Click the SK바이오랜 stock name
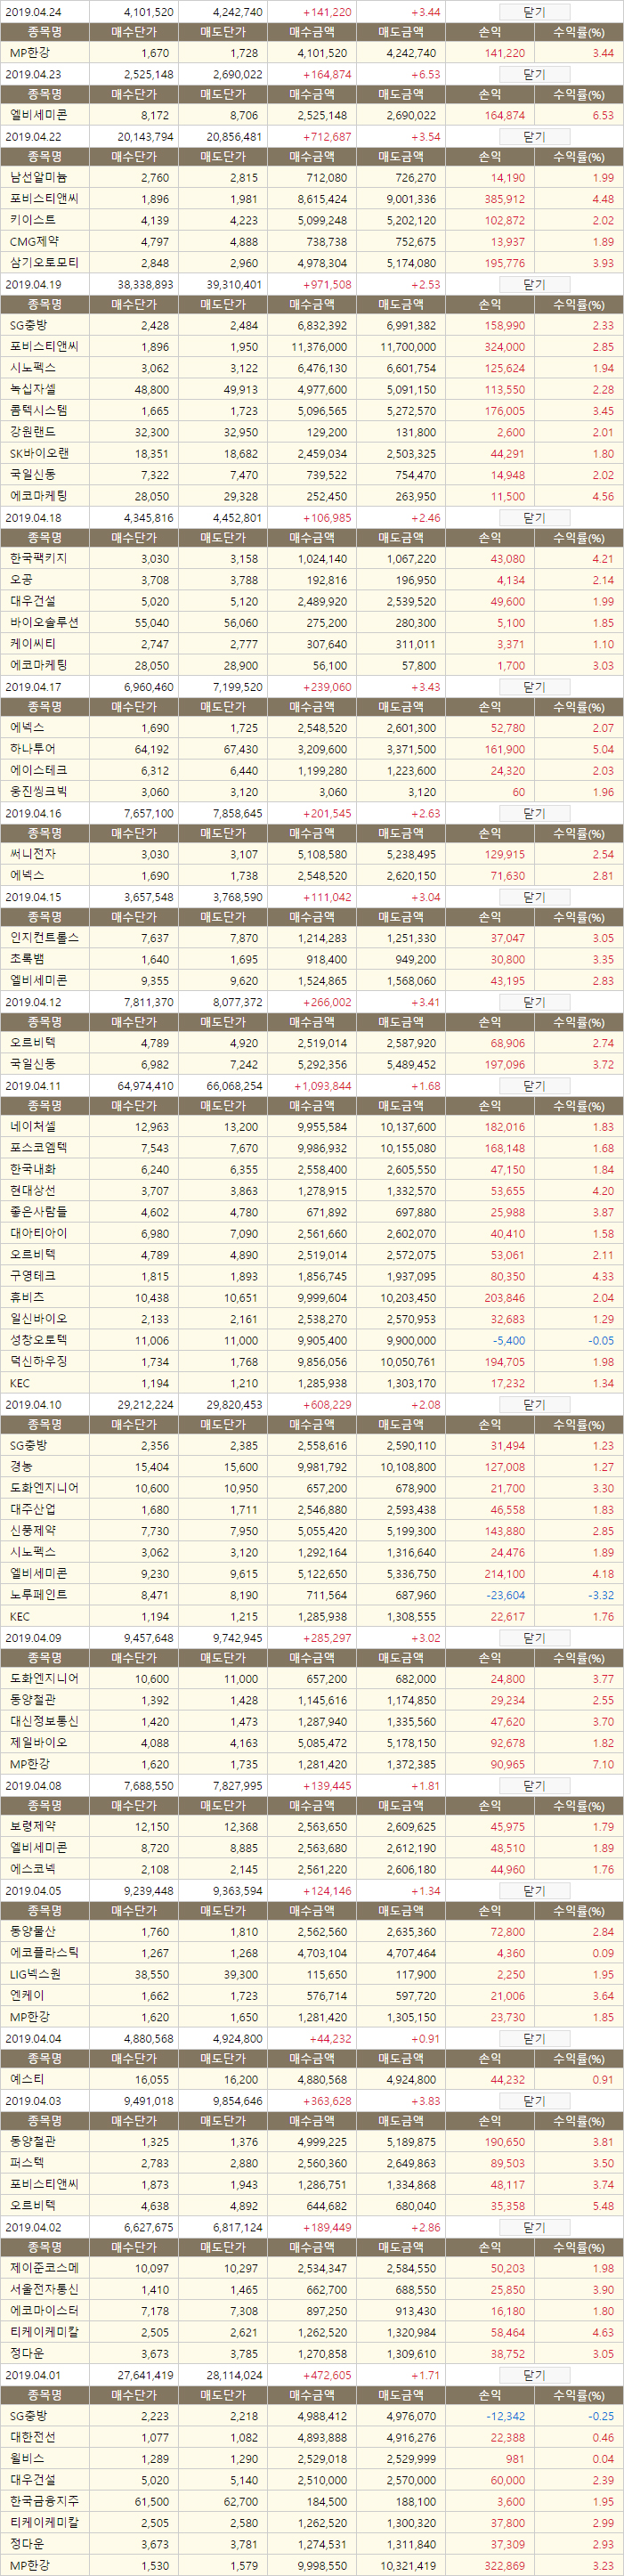This screenshot has height=2576, width=624. [39, 453]
